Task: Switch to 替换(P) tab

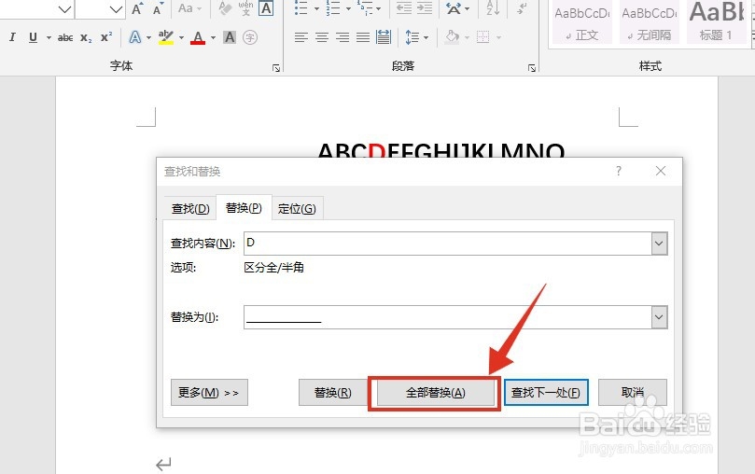Action: coord(244,207)
